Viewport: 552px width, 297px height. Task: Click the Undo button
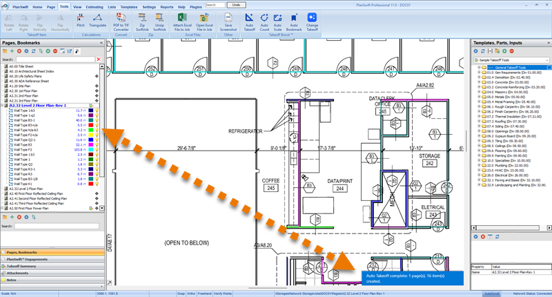[x=236, y=5]
